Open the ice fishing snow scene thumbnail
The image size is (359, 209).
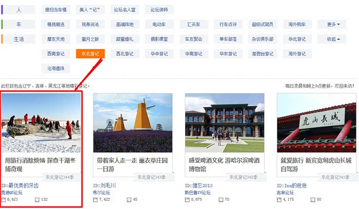tap(41, 123)
